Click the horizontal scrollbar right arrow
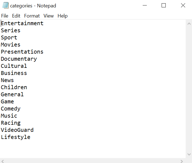This screenshot has height=163, width=192. (x=182, y=161)
